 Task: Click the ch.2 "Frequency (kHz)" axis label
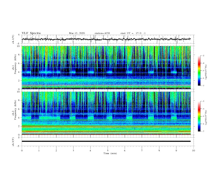tap(15, 110)
